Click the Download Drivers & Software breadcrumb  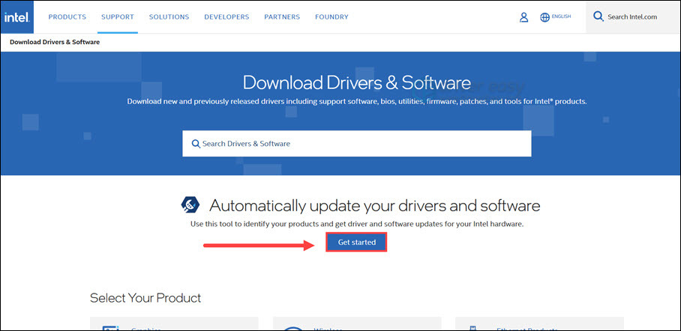point(55,42)
